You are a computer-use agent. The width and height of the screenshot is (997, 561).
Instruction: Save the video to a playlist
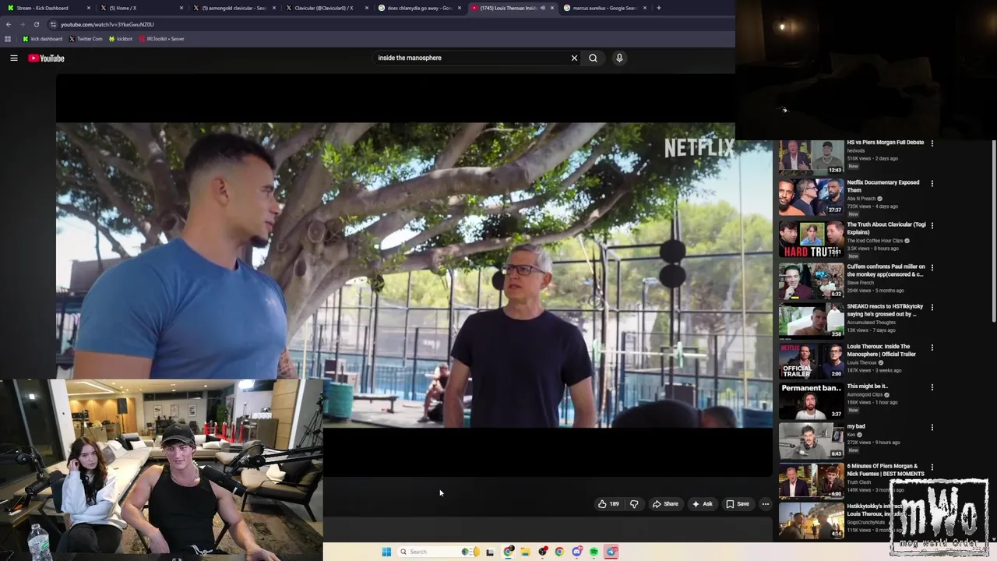coord(738,504)
